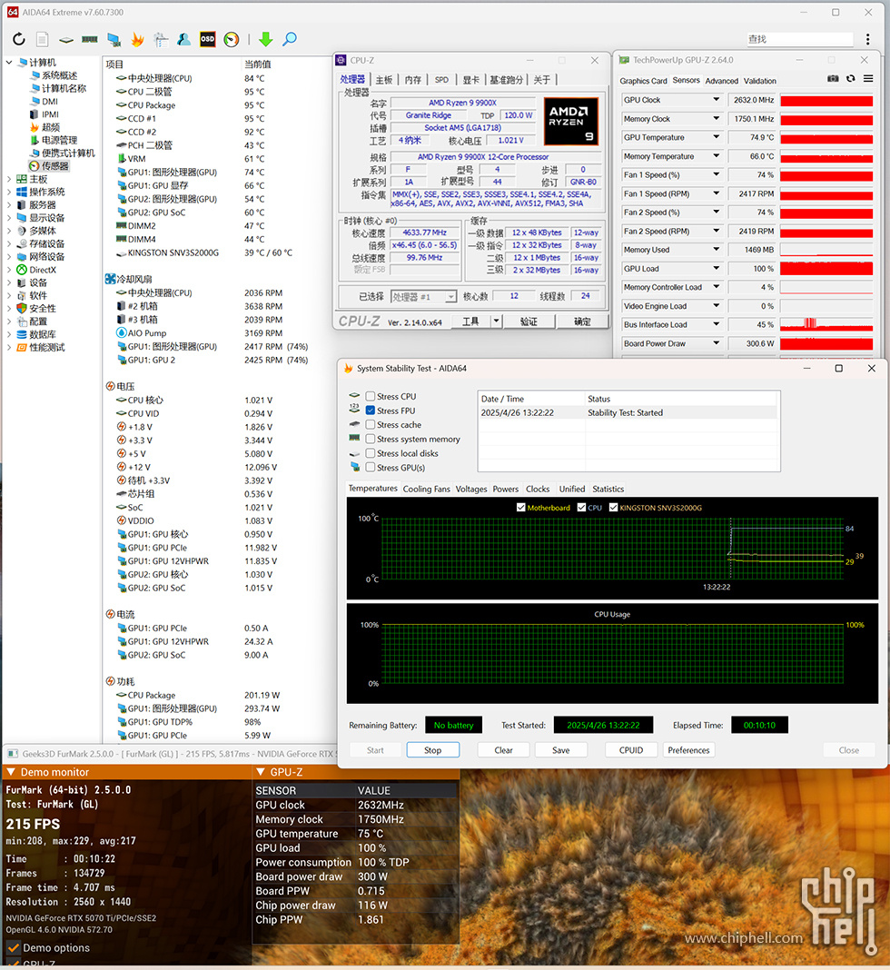
Task: Click GPU-Z camera screenshot icon
Action: tap(833, 79)
